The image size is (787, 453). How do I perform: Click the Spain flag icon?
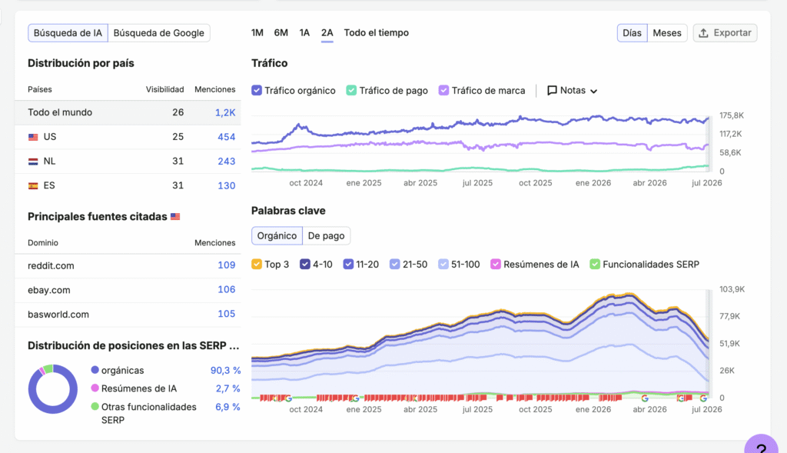(x=33, y=186)
